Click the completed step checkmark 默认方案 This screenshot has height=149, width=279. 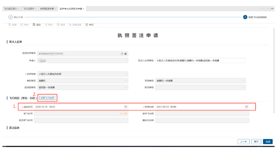(10, 17)
